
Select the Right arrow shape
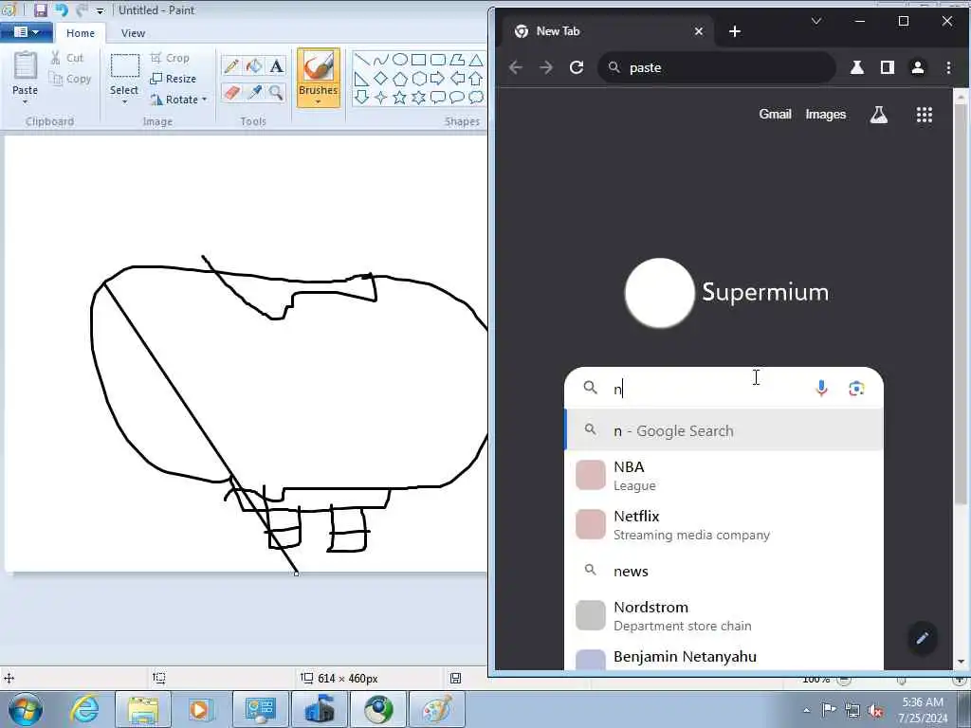tap(438, 79)
